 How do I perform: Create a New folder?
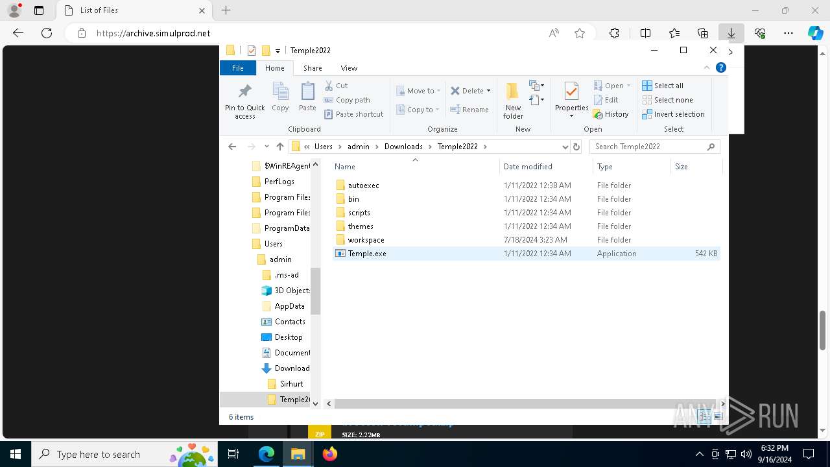pyautogui.click(x=513, y=101)
